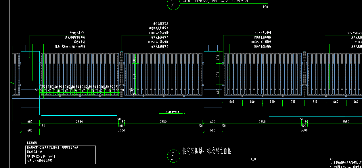Pick the 80×50×3厚方钢管 annotation
This screenshot has width=362, height=168.
158,42
